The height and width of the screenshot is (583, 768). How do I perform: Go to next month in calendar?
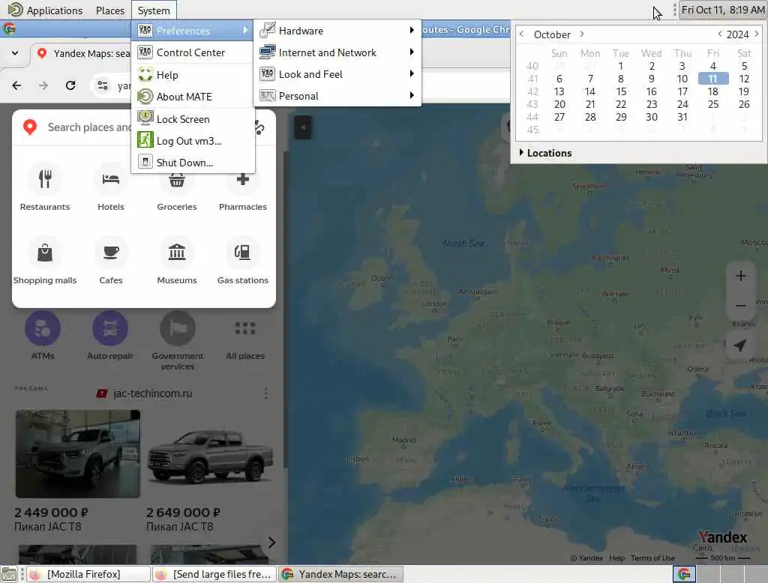coord(582,34)
